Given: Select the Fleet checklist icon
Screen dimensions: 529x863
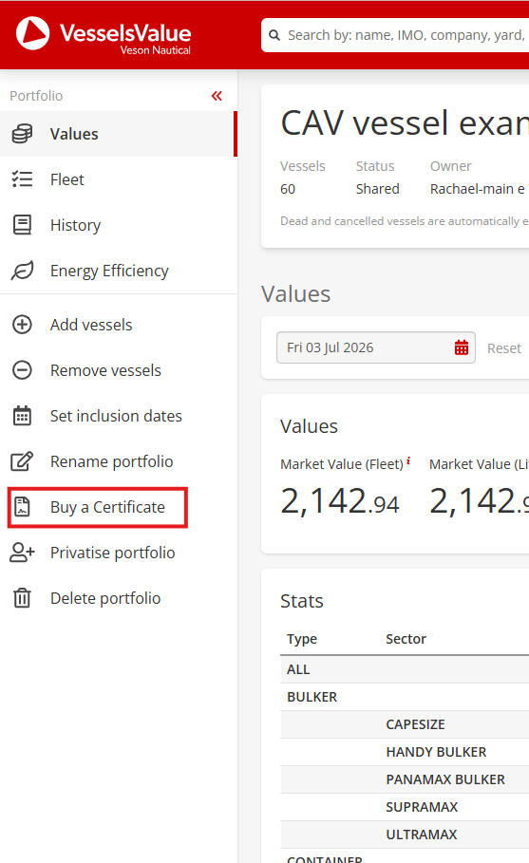Looking at the screenshot, I should (x=22, y=179).
